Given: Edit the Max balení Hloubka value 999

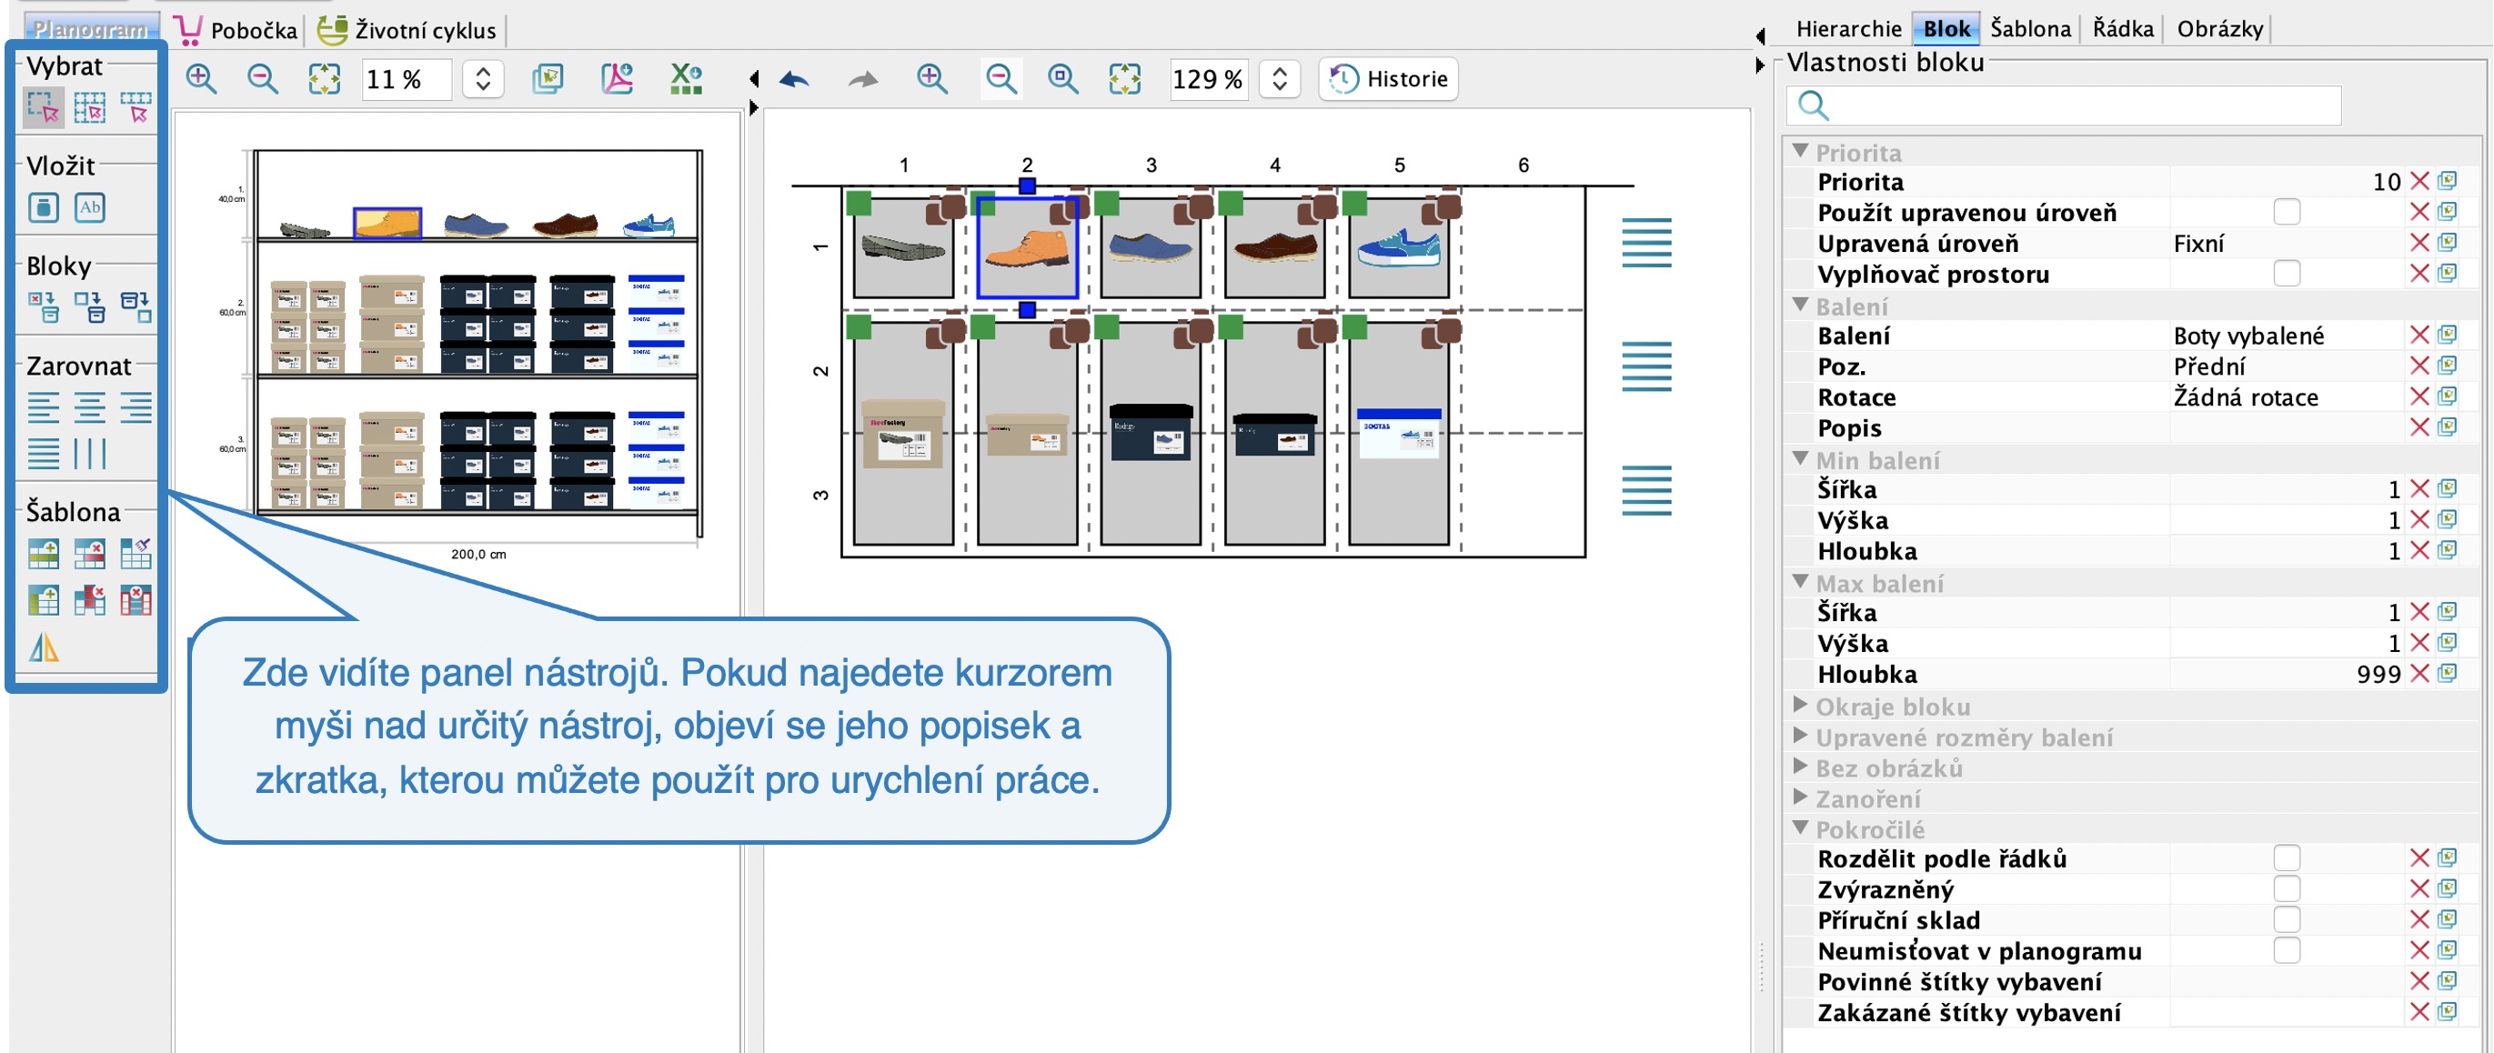Looking at the screenshot, I should tap(2287, 674).
